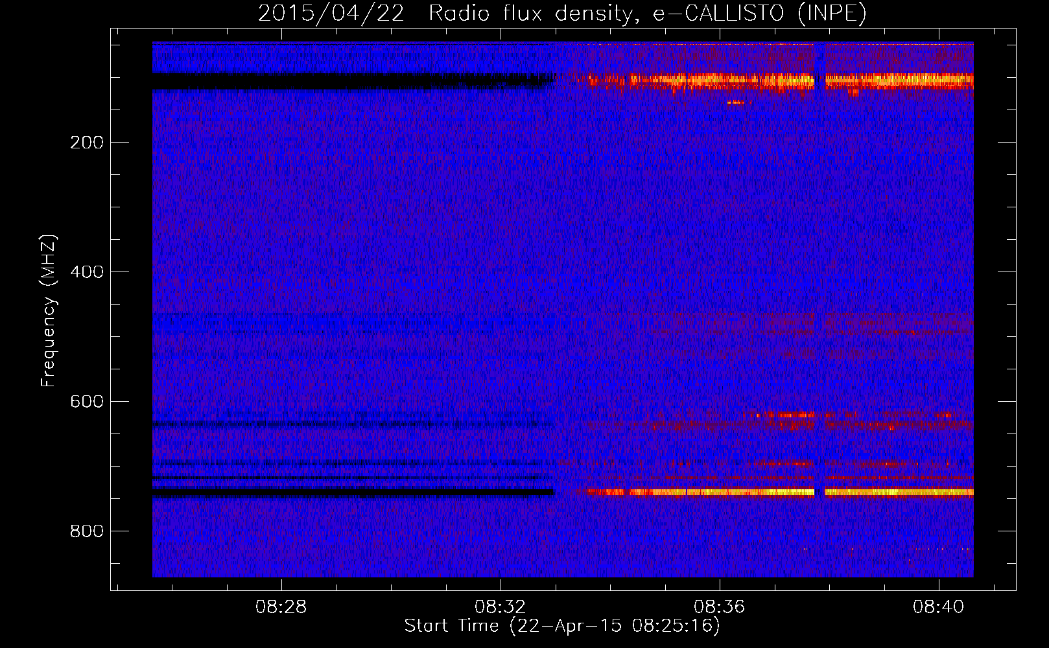Click the 08:40 time tick label
The image size is (1049, 648).
[938, 607]
